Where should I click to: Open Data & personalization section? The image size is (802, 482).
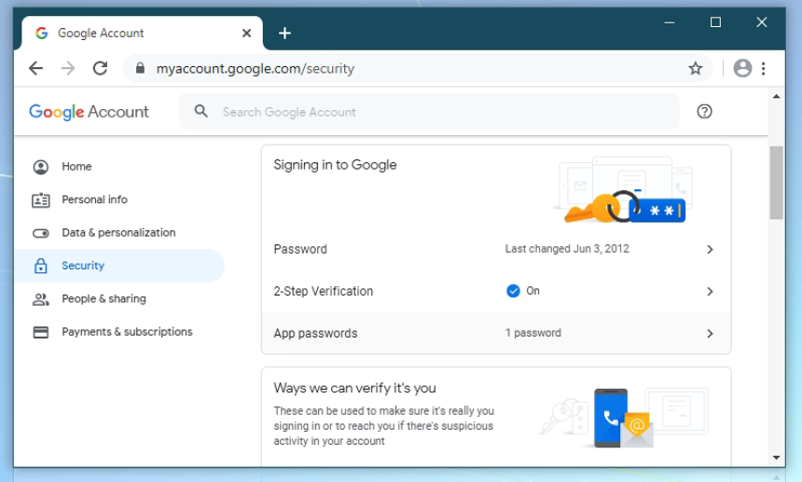(118, 233)
